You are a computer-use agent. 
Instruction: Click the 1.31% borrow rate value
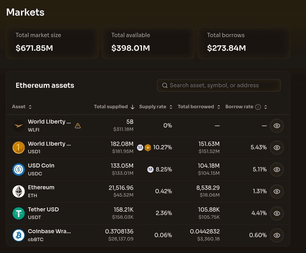(260, 191)
